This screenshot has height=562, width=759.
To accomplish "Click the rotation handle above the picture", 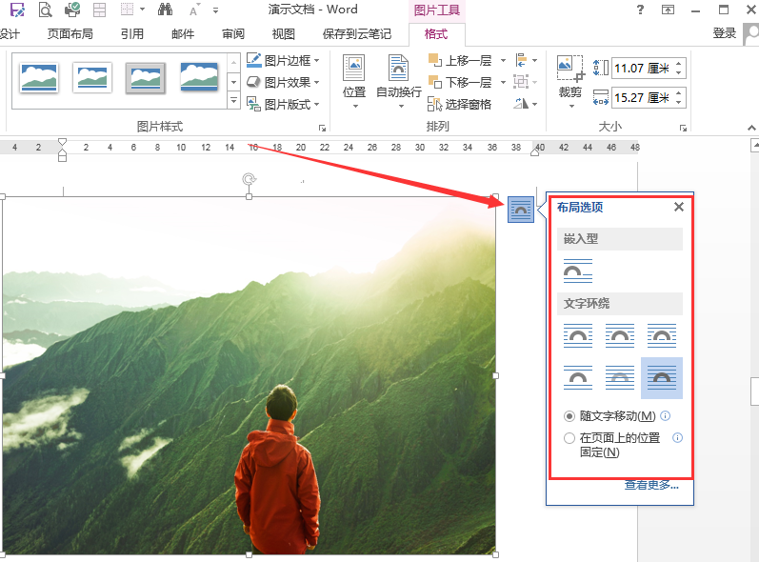I will [249, 180].
